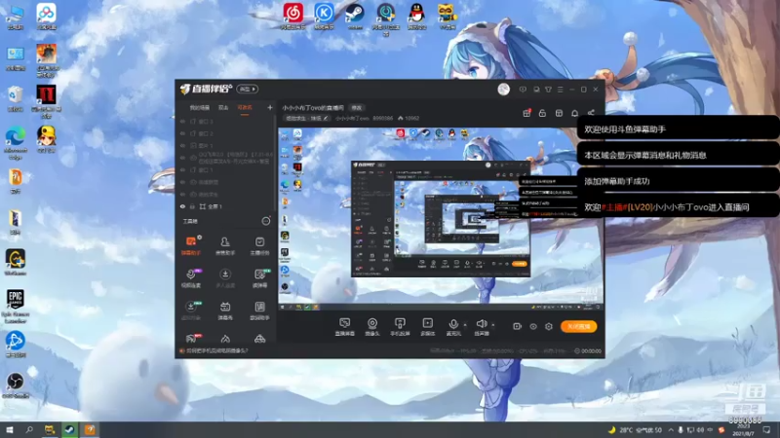
Task: Open the skin shirt icon in title bar
Action: click(x=548, y=90)
